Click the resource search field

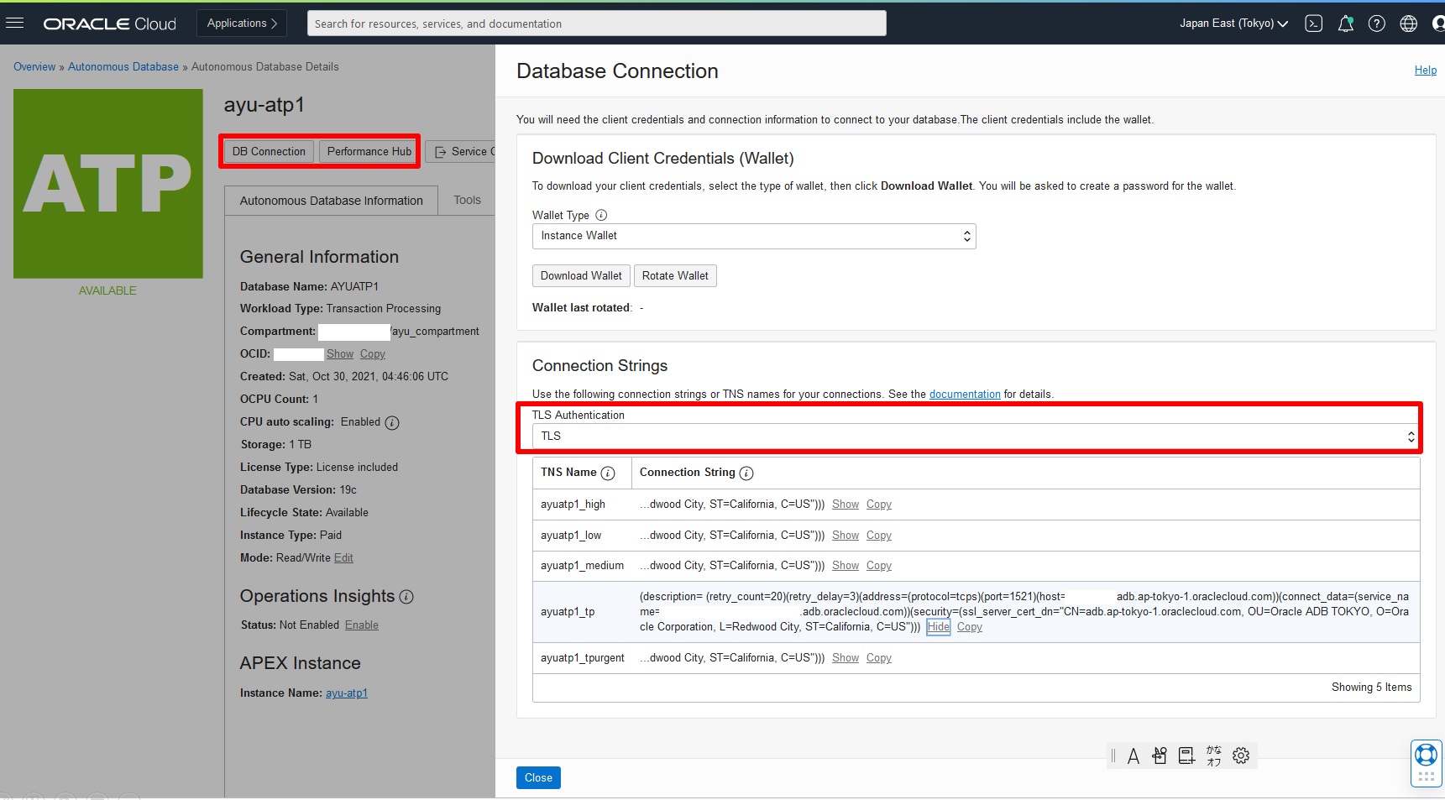596,24
